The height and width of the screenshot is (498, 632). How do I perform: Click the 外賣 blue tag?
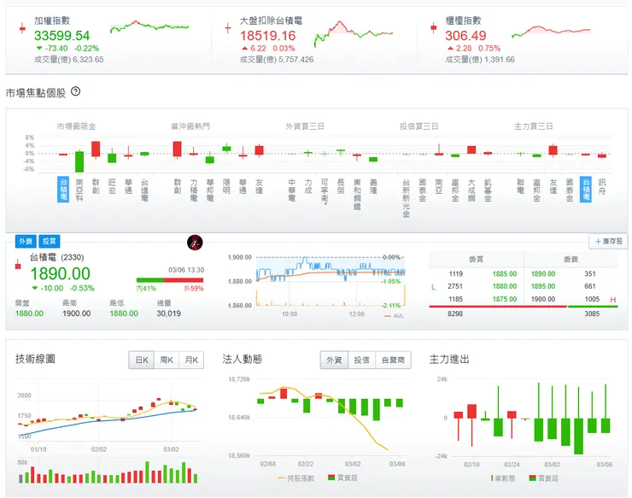tap(26, 241)
